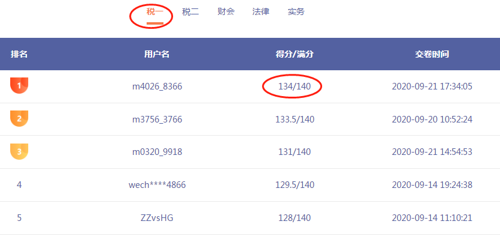The image size is (500, 239).
Task: Click the 排名 column header
Action: pyautogui.click(x=19, y=54)
